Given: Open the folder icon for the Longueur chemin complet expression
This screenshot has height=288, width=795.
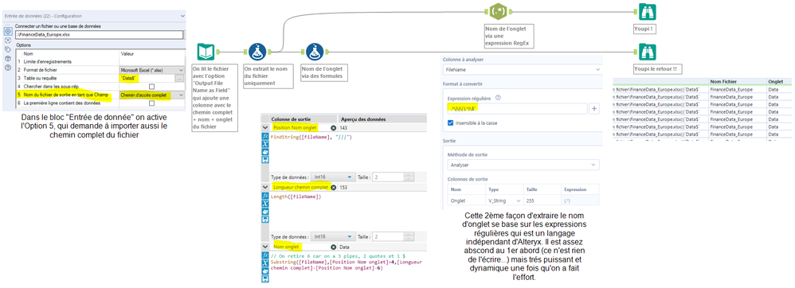Looking at the screenshot, I should 265,211.
